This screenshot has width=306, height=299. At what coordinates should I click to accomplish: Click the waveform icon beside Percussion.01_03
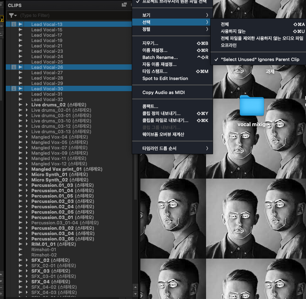(20, 185)
